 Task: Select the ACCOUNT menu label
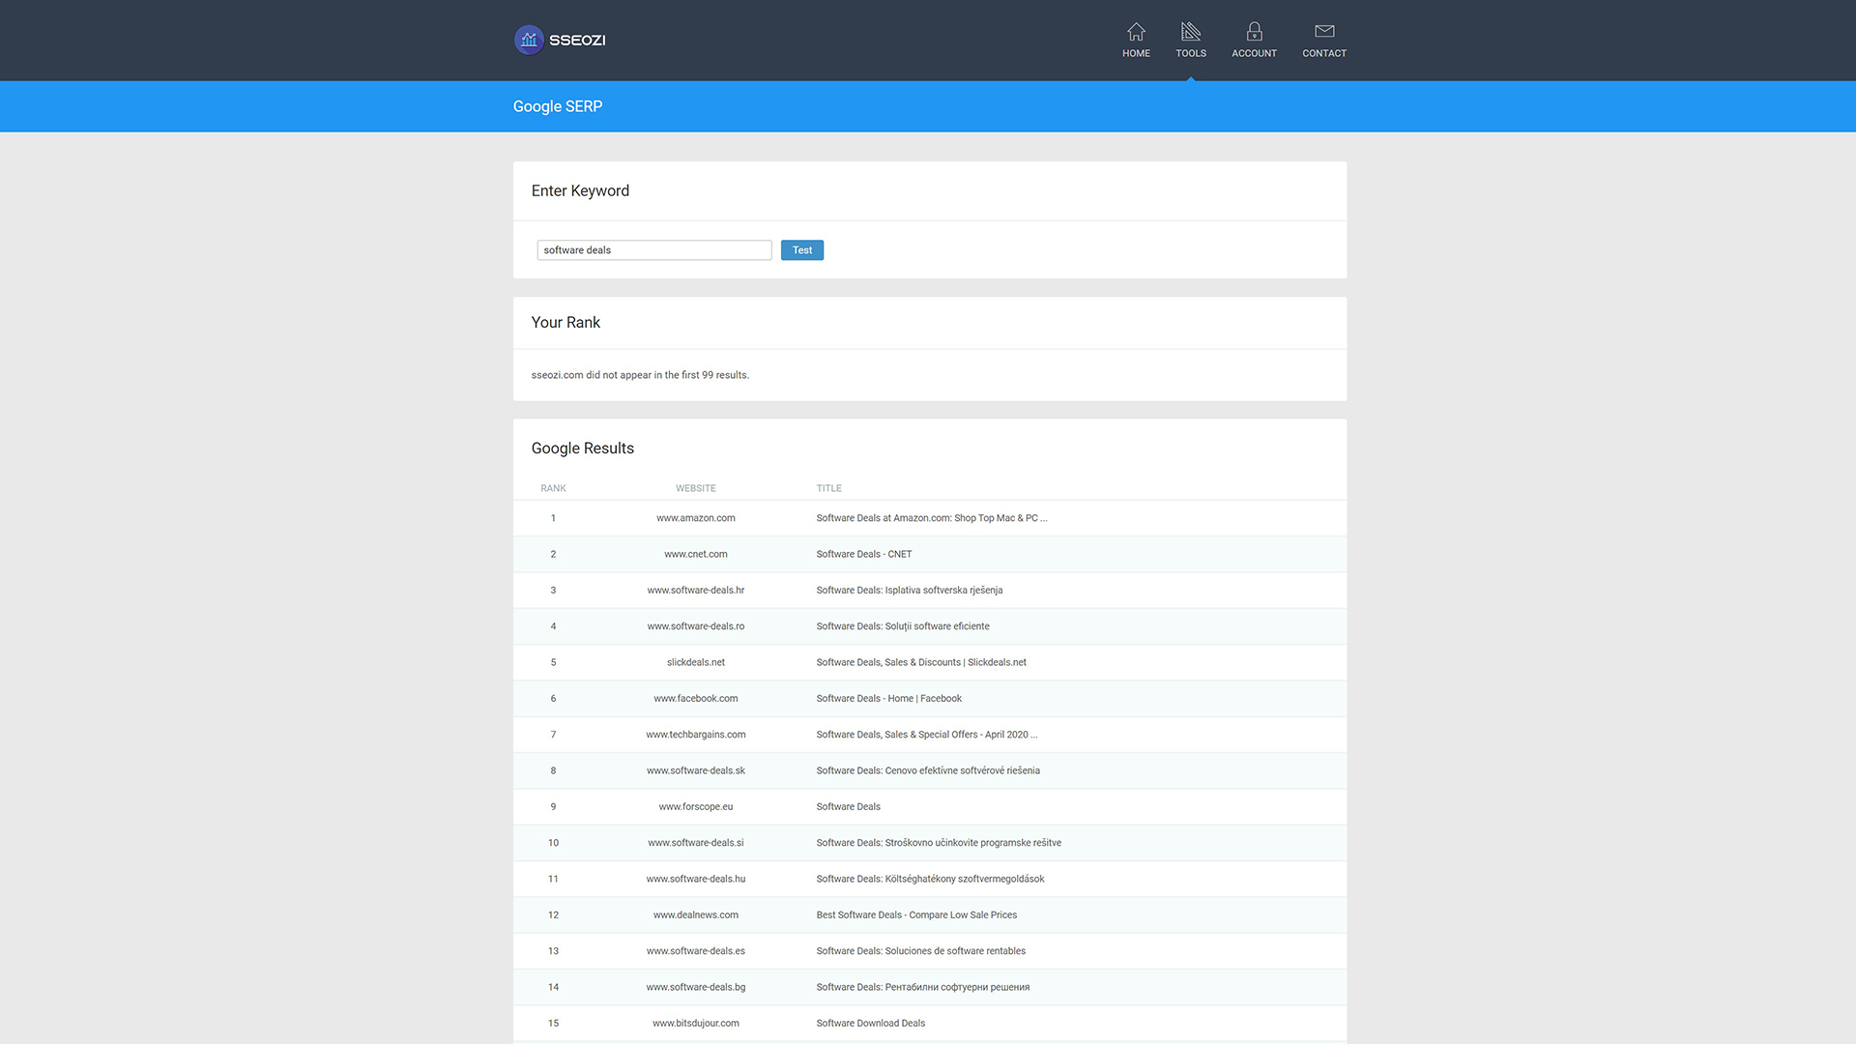pos(1254,53)
